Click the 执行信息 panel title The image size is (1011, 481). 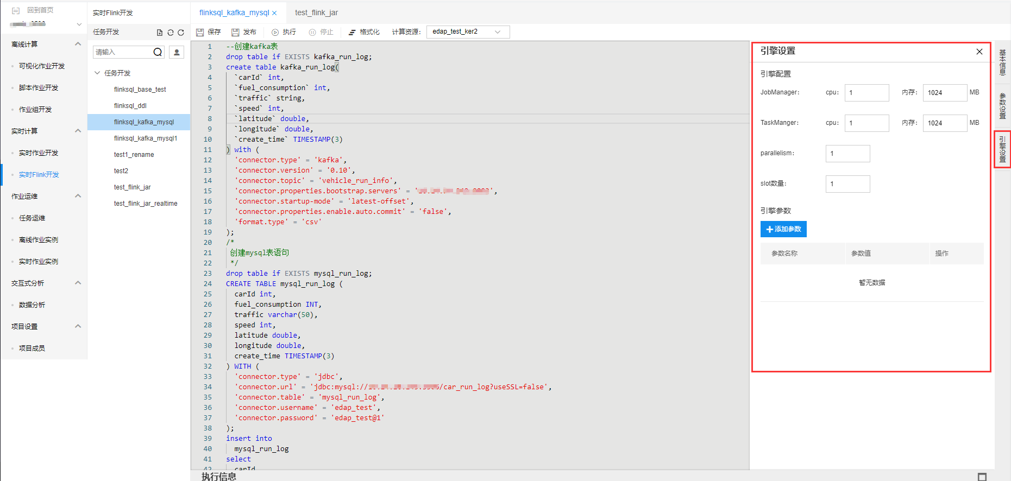click(x=219, y=476)
